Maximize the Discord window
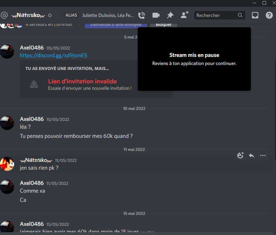Screen dimensions: 276x235 (264, 3)
